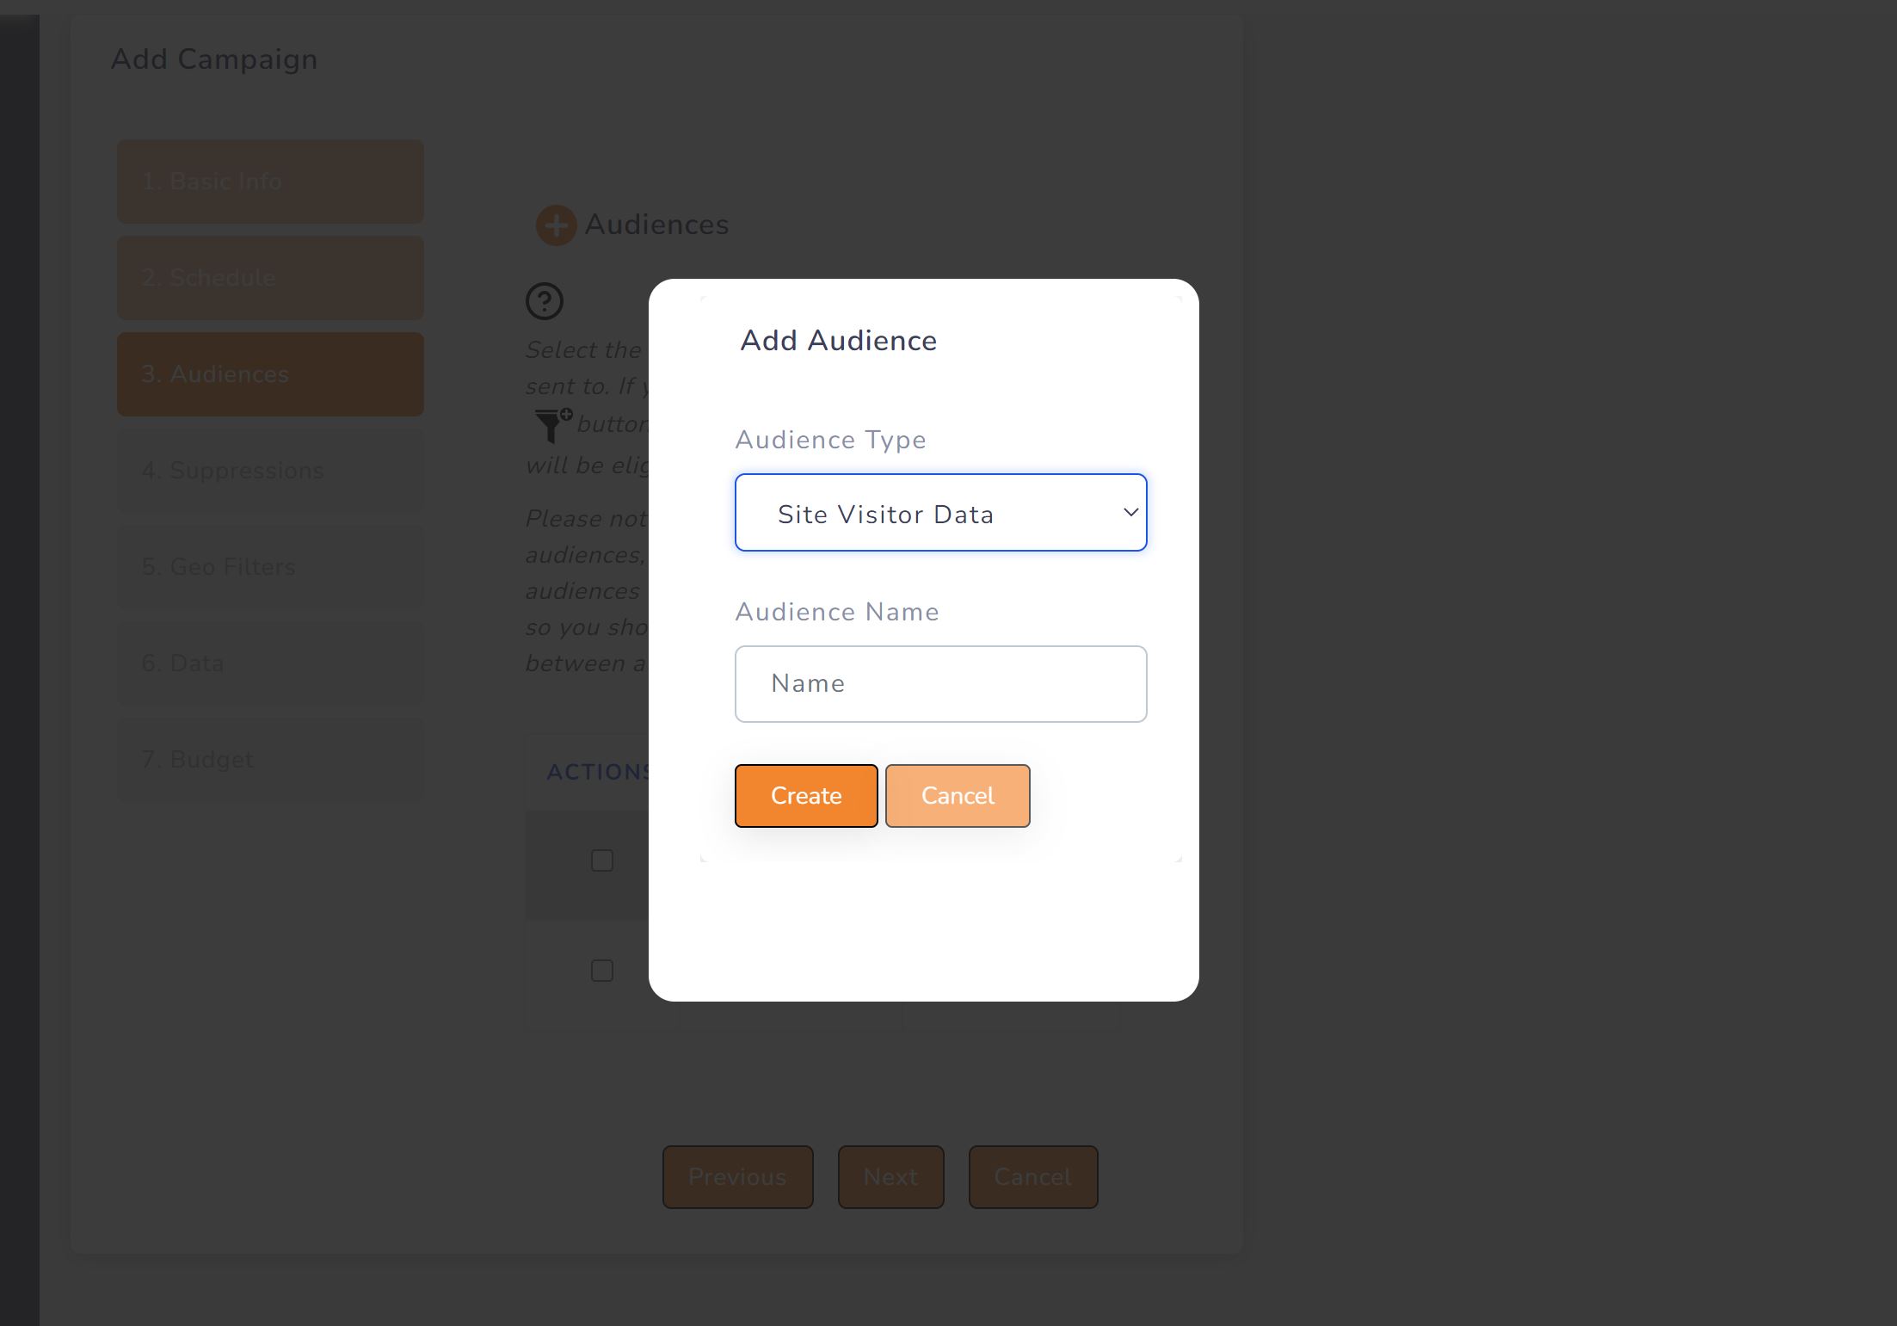Screen dimensions: 1897x1326
Task: Open the Suppressions step
Action: coord(269,470)
